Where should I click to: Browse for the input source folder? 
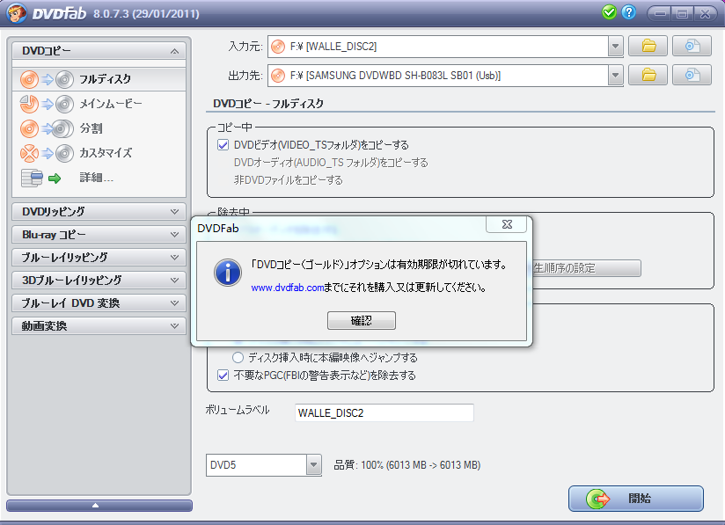tap(648, 47)
